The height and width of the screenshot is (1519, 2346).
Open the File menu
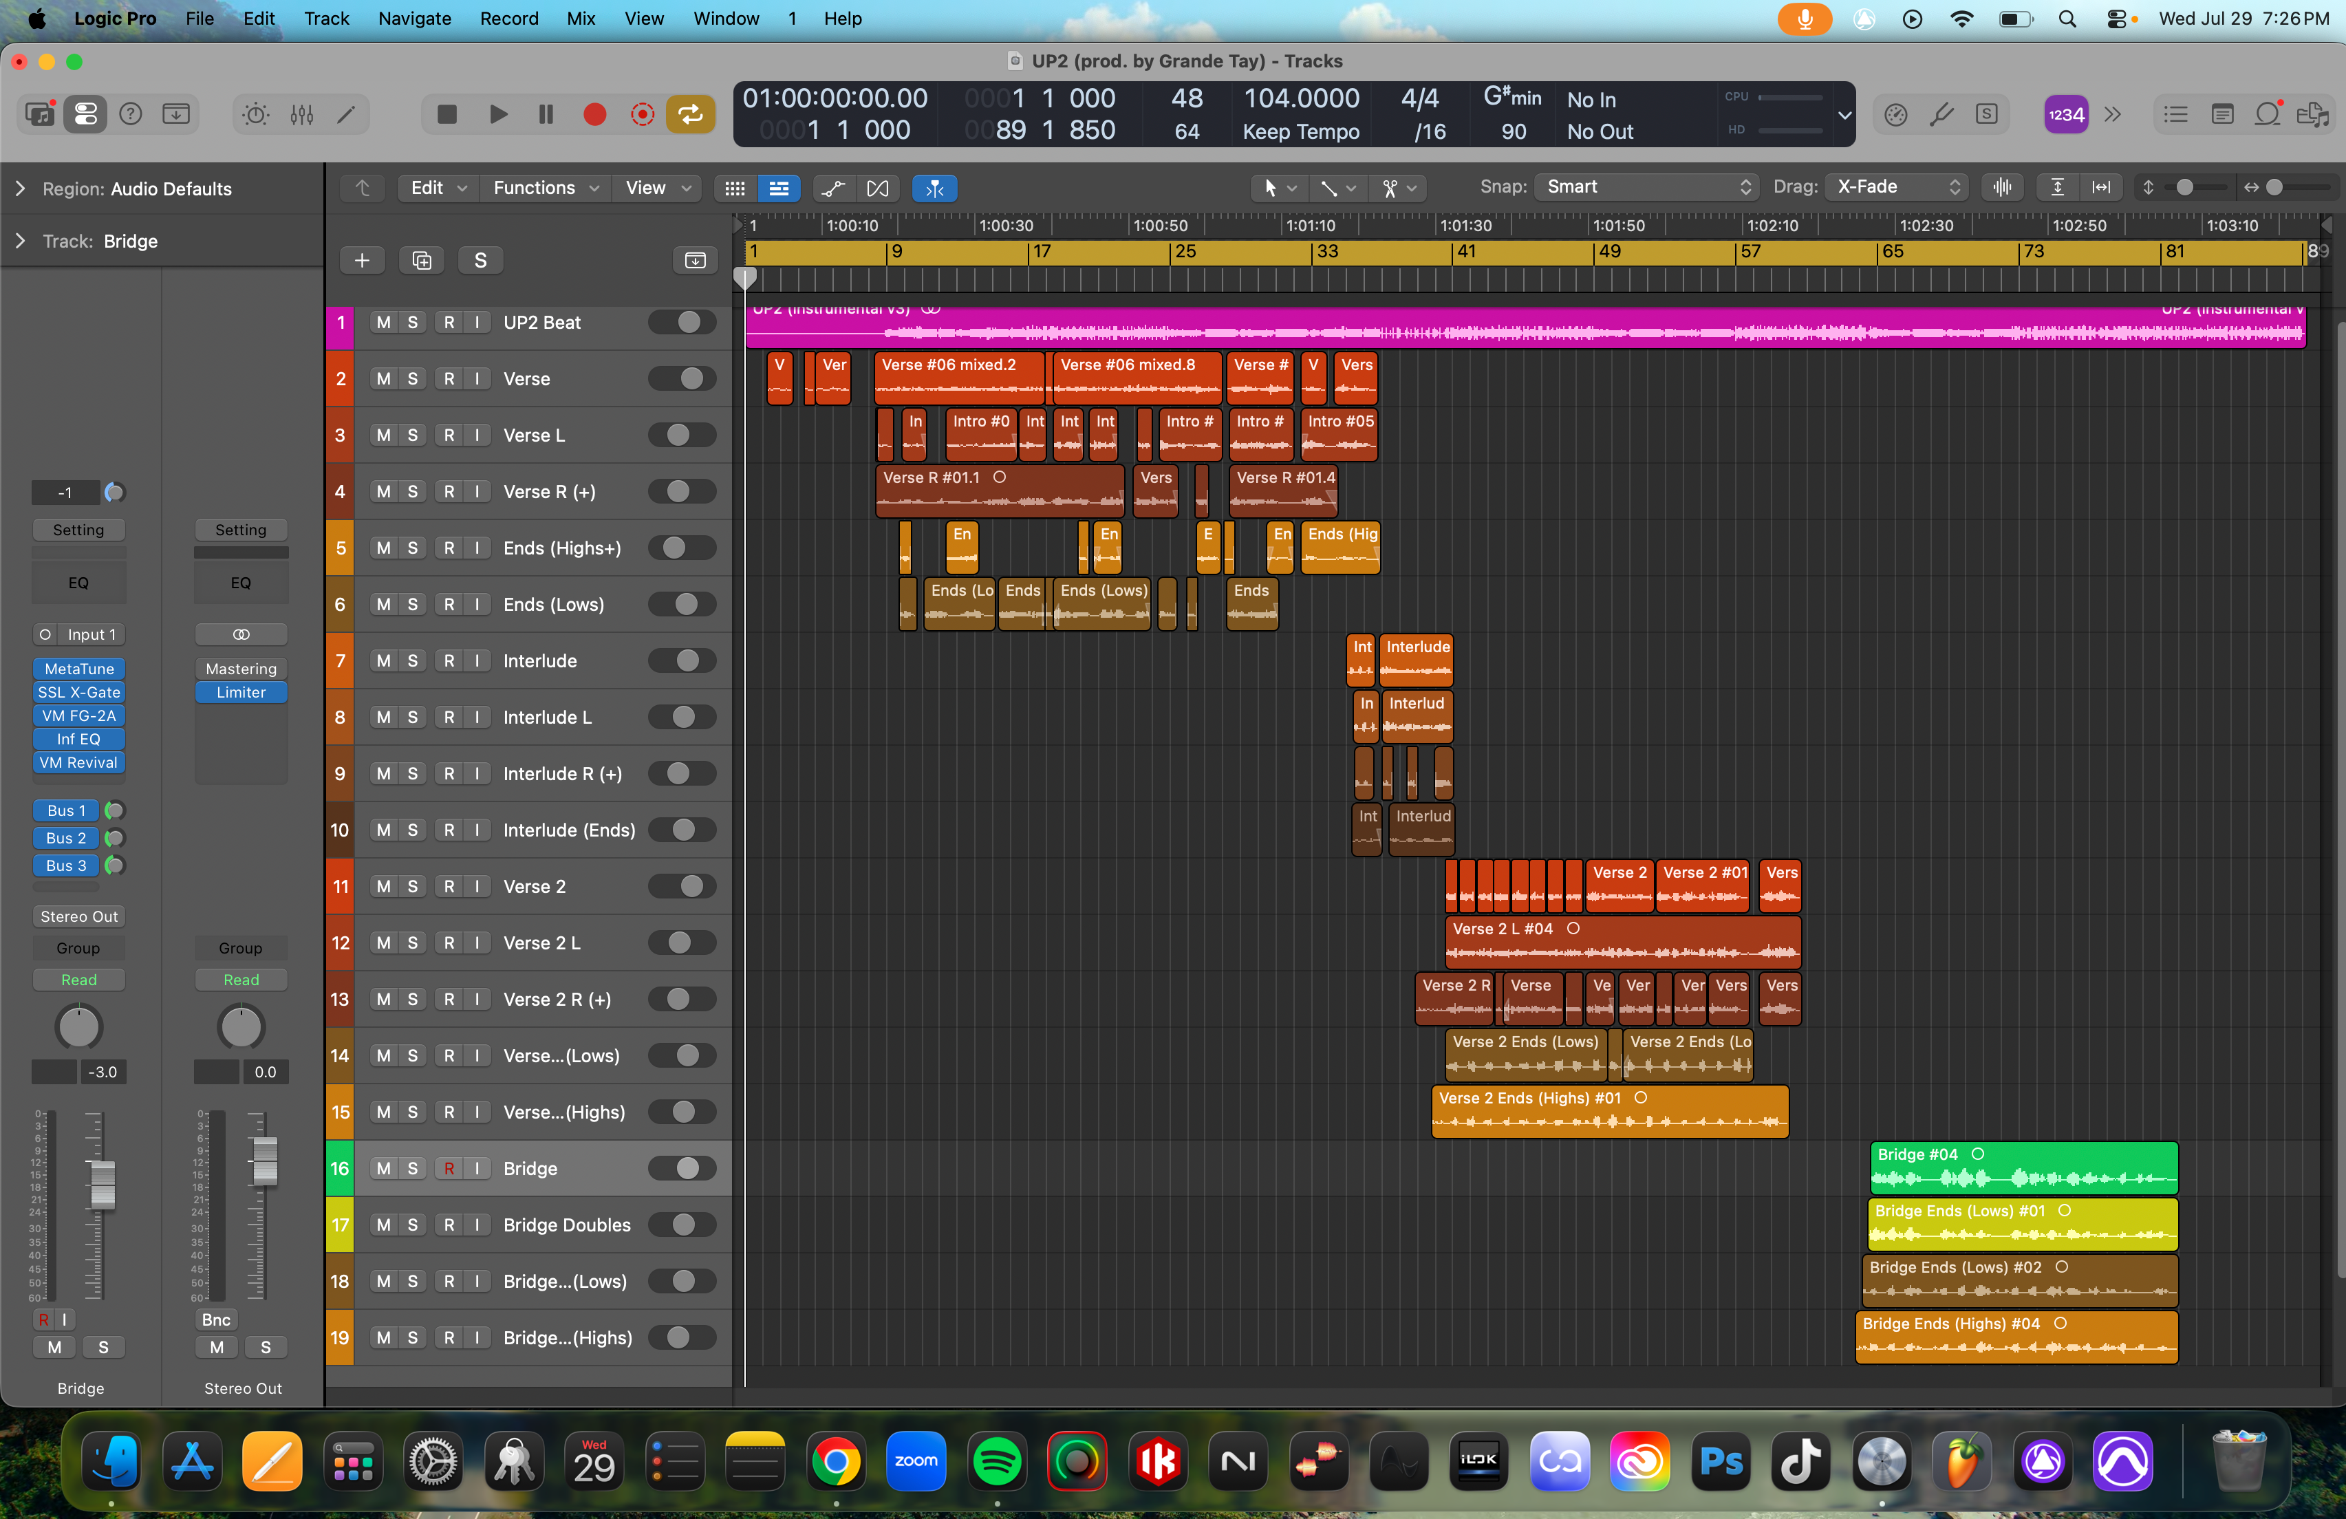pyautogui.click(x=199, y=18)
